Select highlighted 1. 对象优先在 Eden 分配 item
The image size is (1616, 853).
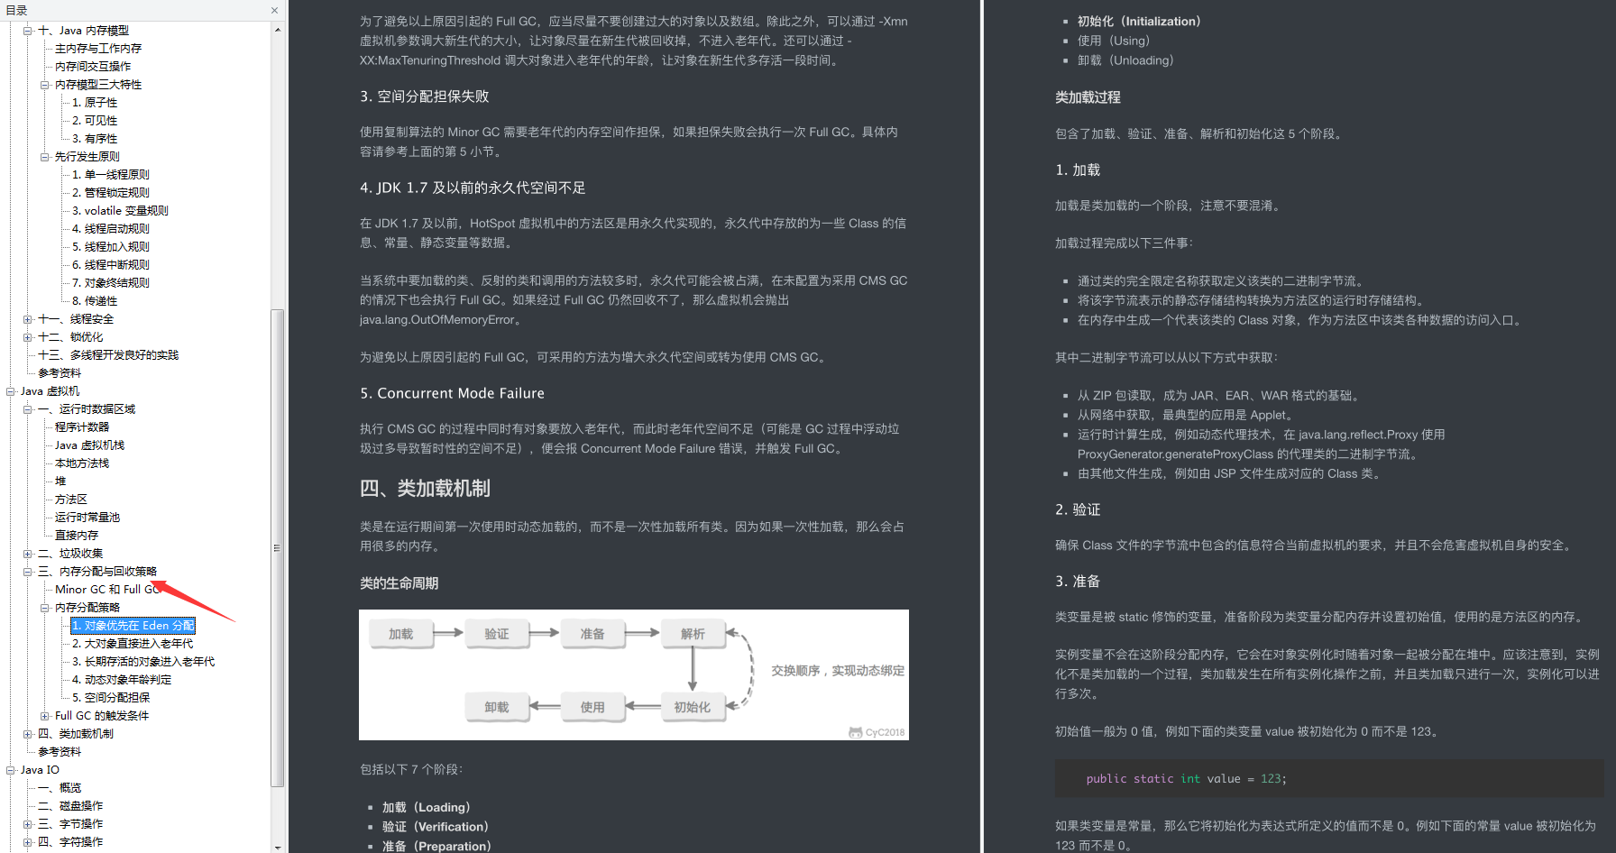coord(133,626)
